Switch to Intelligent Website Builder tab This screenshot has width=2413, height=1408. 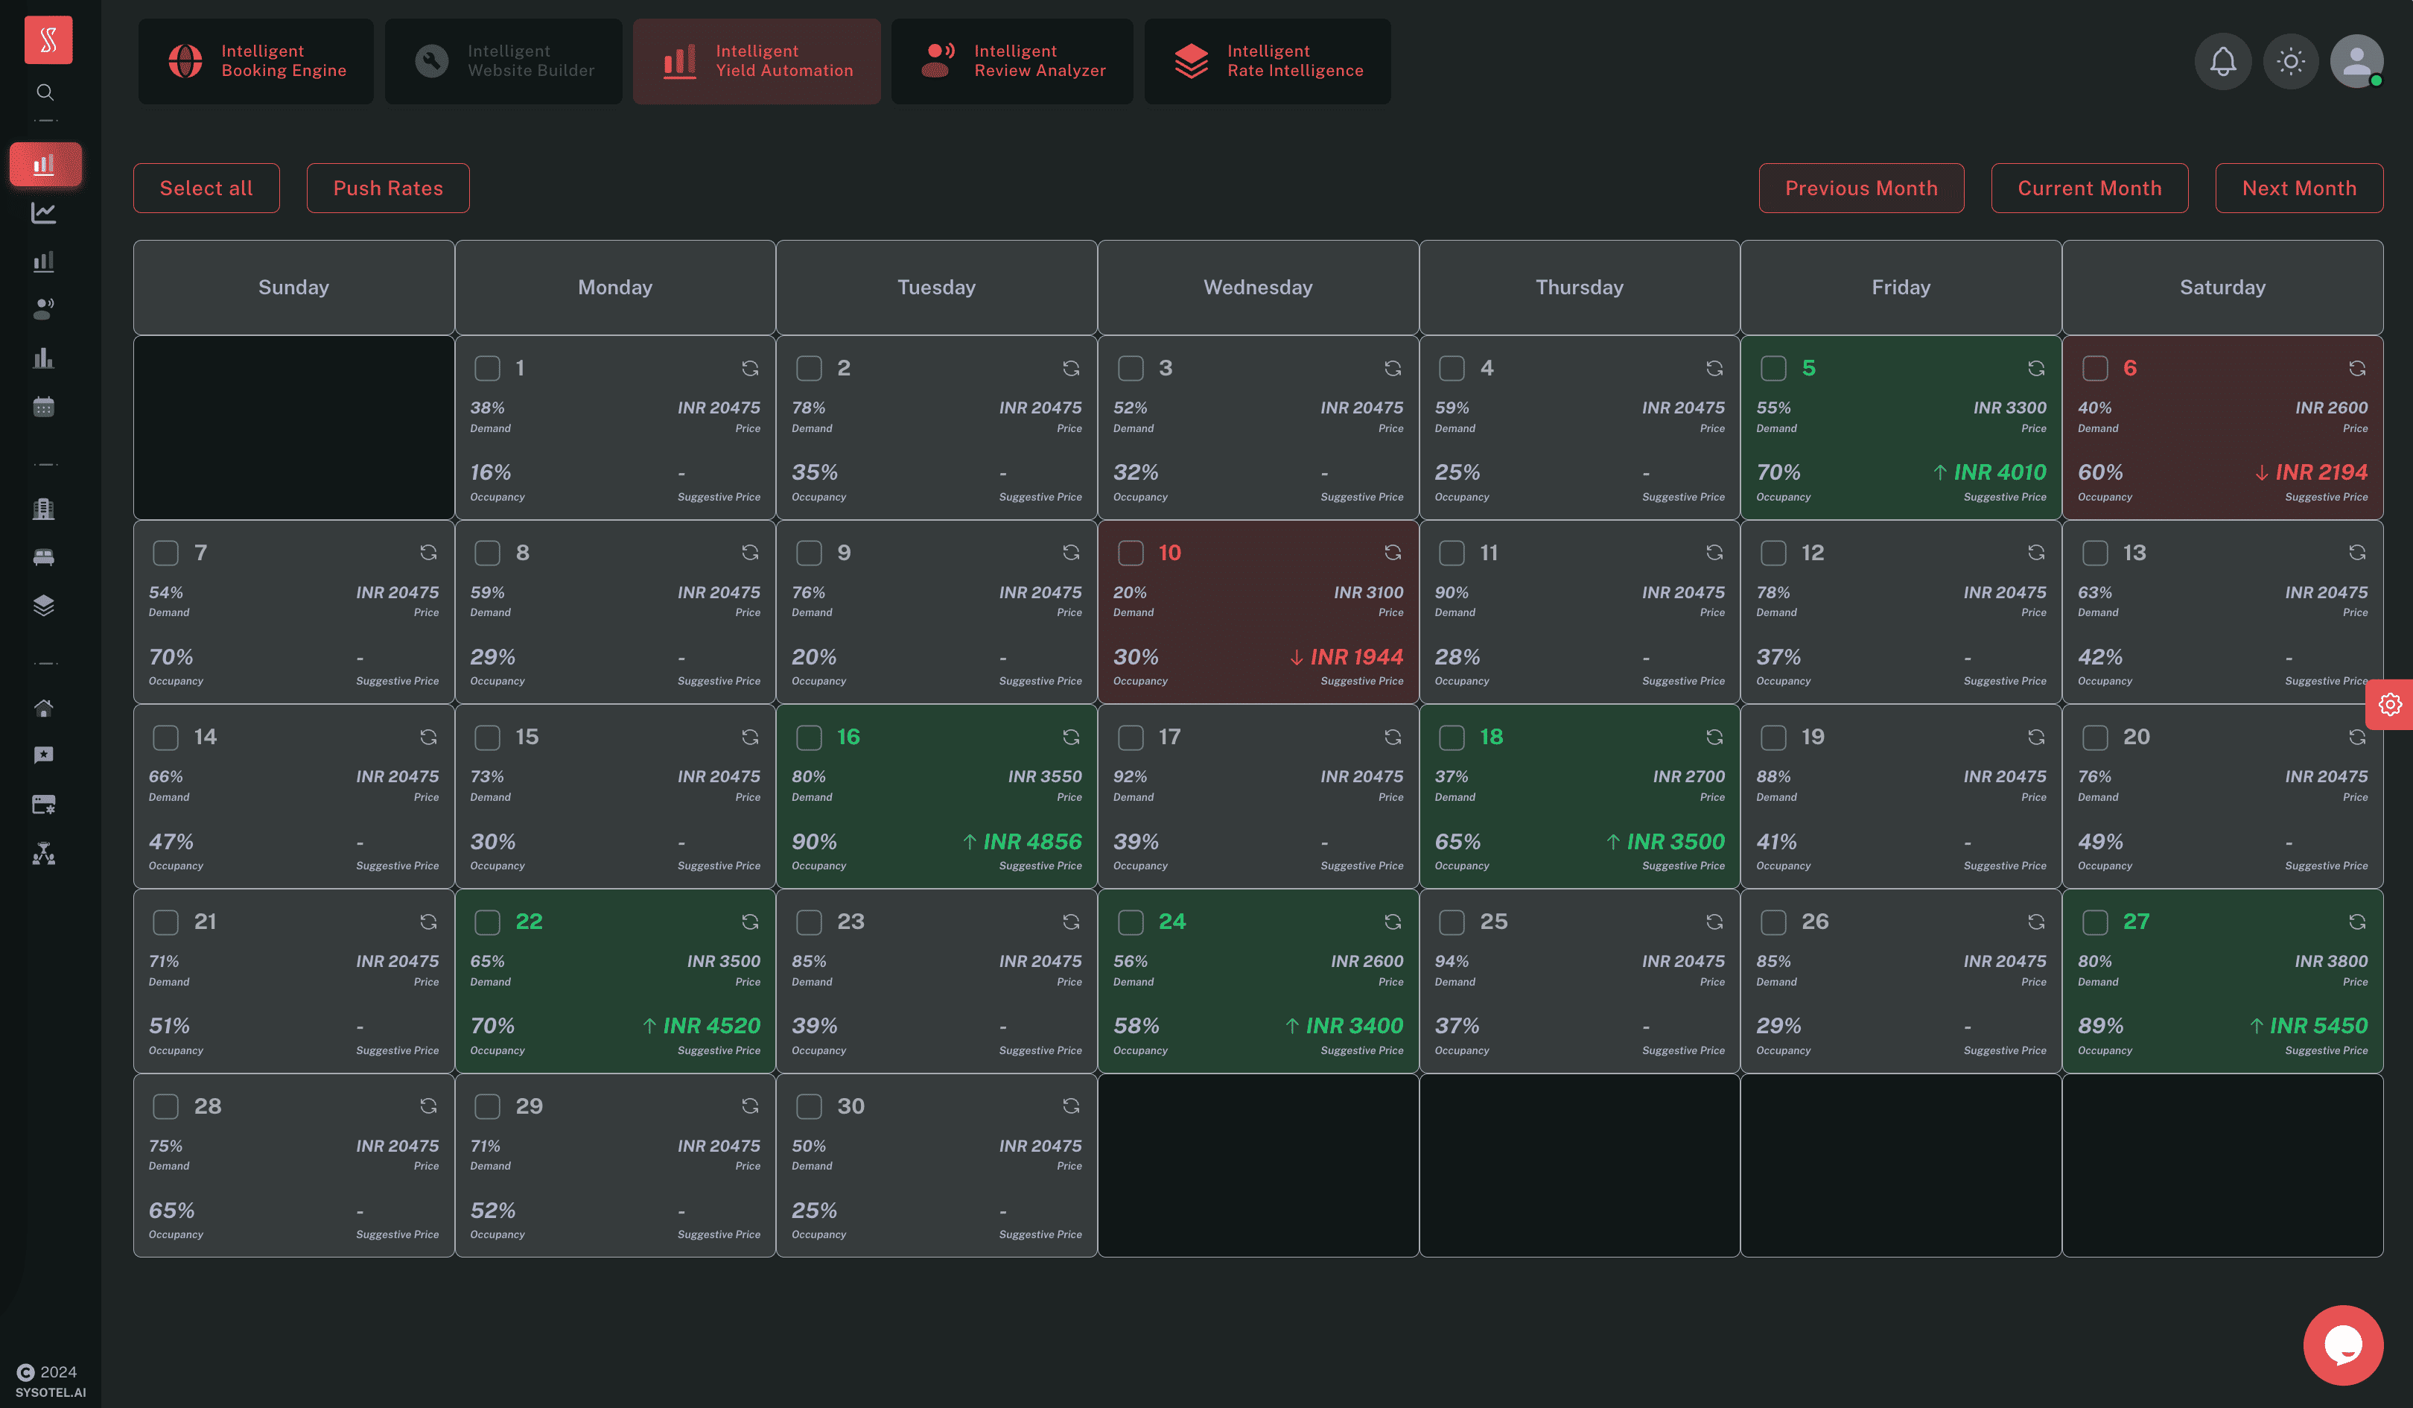503,61
